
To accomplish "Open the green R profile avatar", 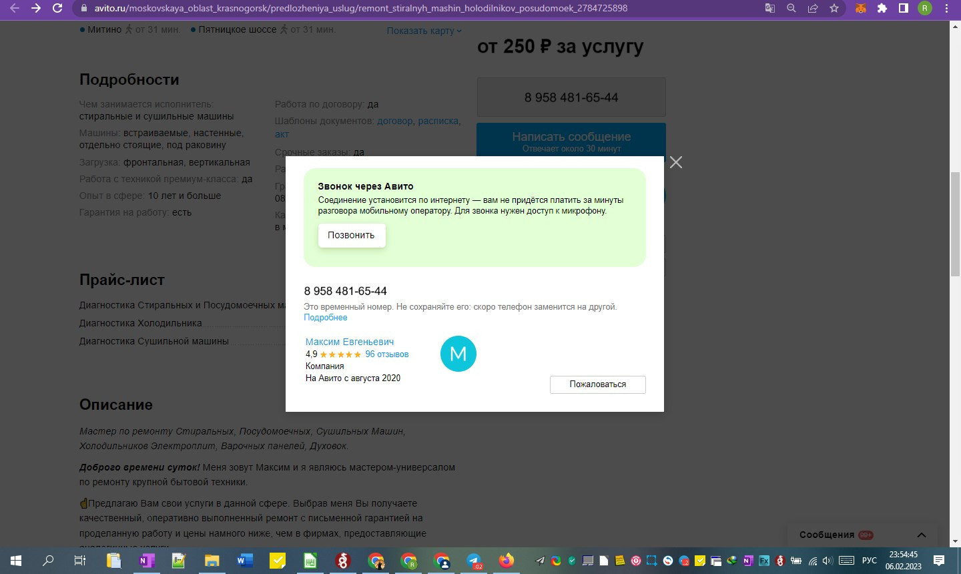I will [x=925, y=8].
